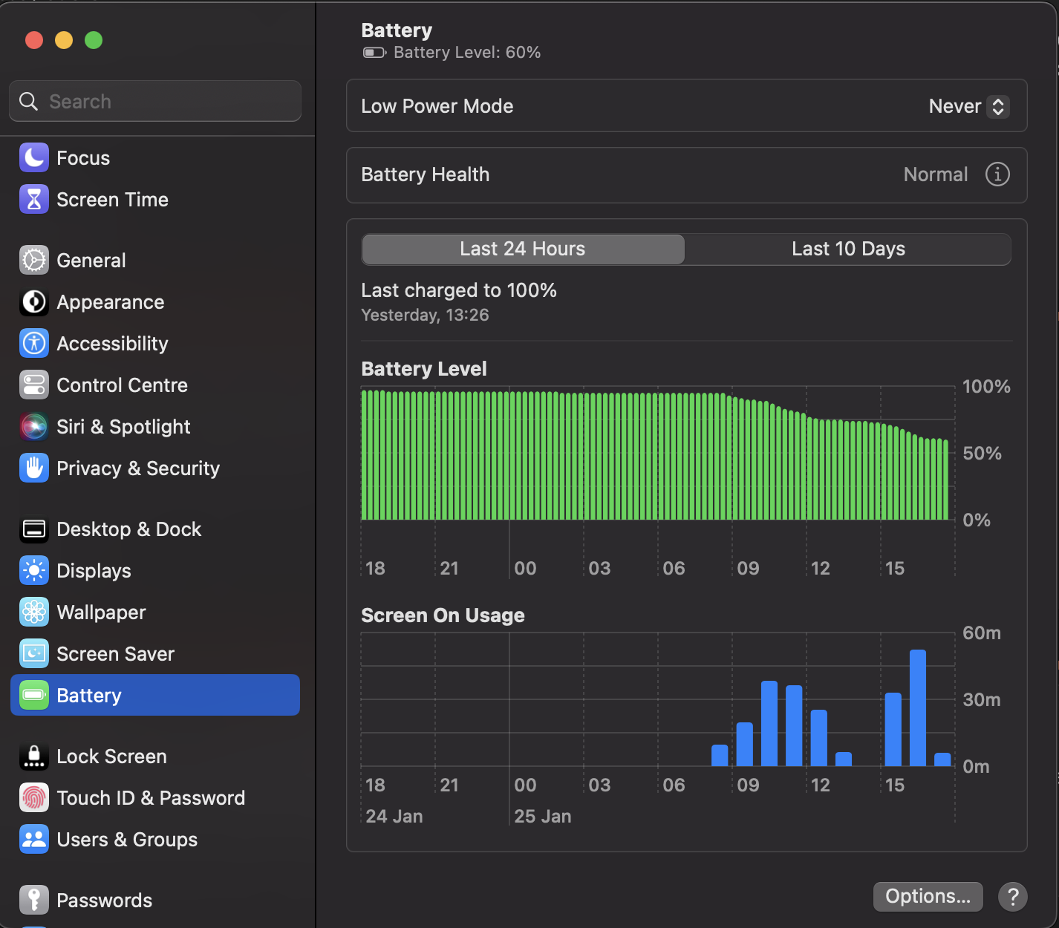
Task: Select the Lock Screen label in the sidebar
Action: point(112,757)
